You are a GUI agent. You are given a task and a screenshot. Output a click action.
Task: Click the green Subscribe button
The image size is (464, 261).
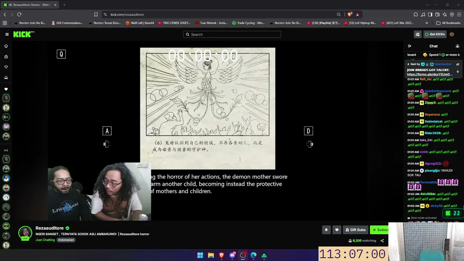tap(379, 230)
